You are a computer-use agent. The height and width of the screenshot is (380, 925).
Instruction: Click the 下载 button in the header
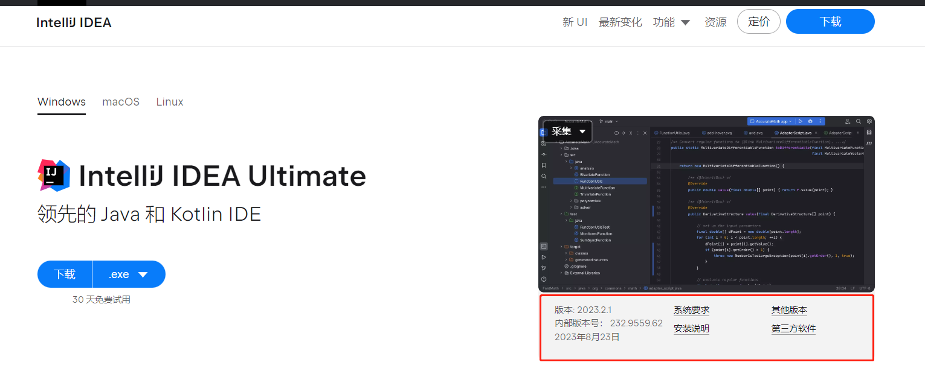coord(830,22)
